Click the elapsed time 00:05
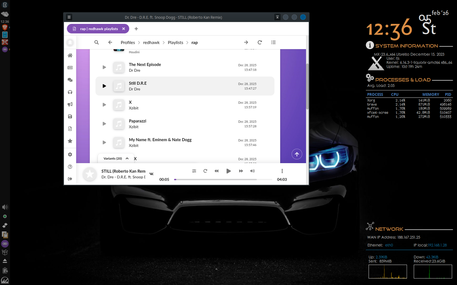The height and width of the screenshot is (285, 457). click(x=164, y=180)
